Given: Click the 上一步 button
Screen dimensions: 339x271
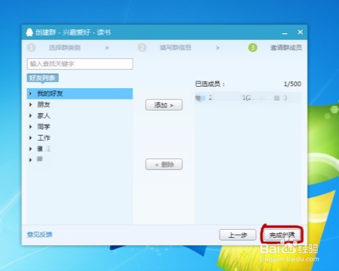Looking at the screenshot, I should coord(237,235).
